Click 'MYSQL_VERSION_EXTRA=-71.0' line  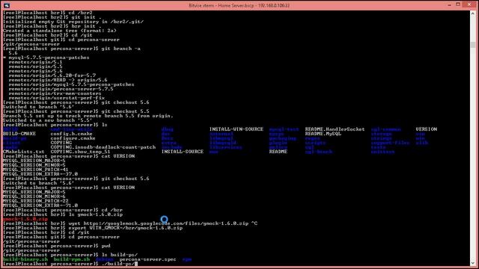click(x=40, y=205)
